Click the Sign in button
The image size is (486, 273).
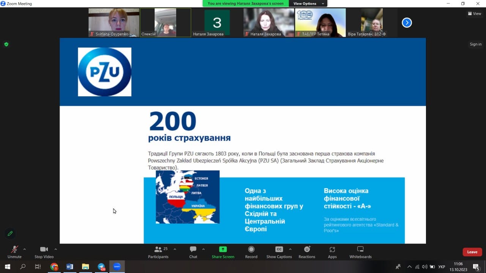pyautogui.click(x=475, y=44)
